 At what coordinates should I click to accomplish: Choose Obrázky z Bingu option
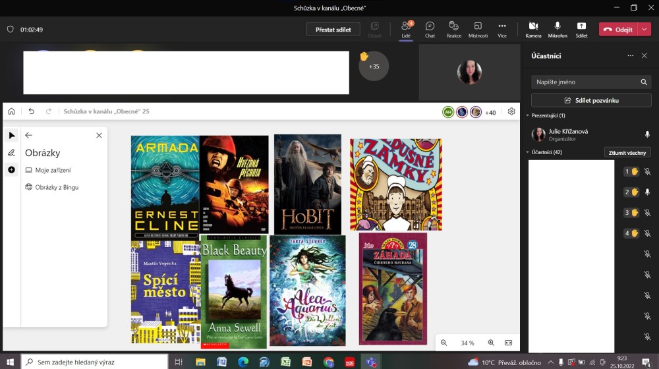(x=51, y=187)
